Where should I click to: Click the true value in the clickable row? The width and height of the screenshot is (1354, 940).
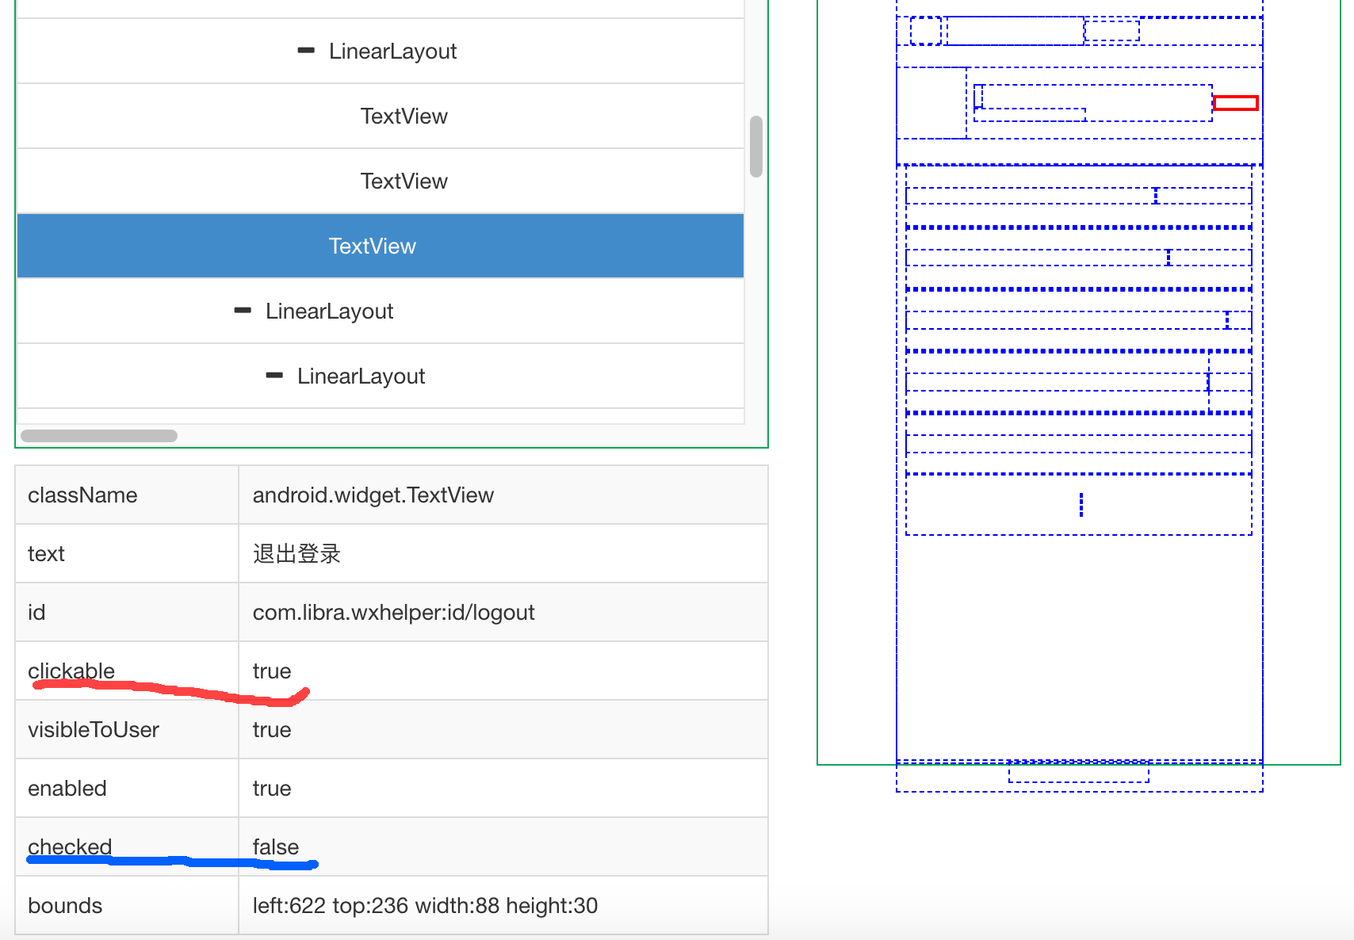[272, 671]
